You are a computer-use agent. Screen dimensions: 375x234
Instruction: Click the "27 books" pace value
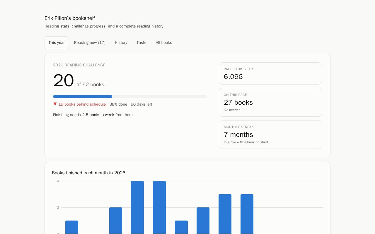(238, 102)
